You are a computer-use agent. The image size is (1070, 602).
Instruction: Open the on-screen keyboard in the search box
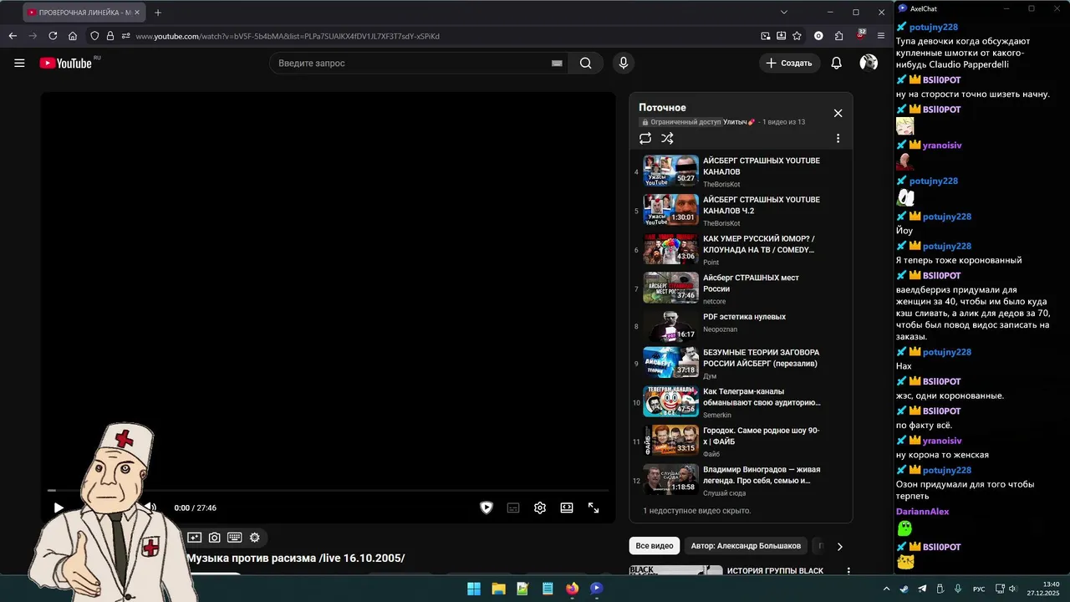tap(557, 64)
